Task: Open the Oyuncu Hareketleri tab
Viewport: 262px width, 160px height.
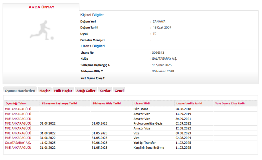Action: (20, 91)
